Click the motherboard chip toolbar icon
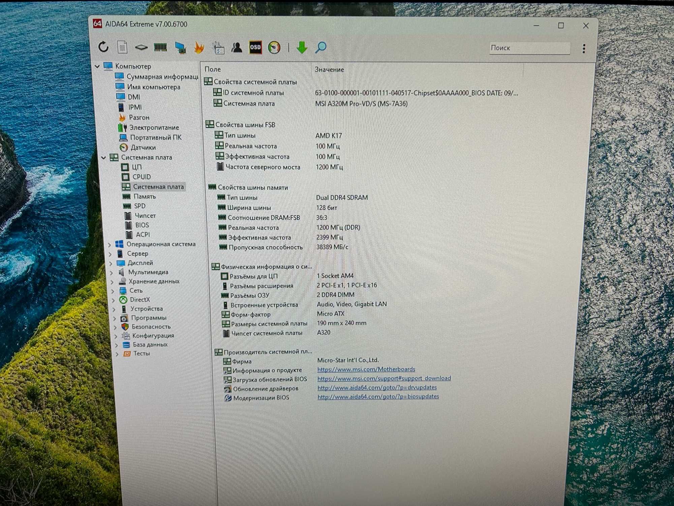 click(x=141, y=48)
